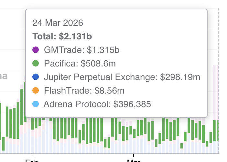
Task: Click the purple GMTrade legend dot
Action: click(36, 50)
